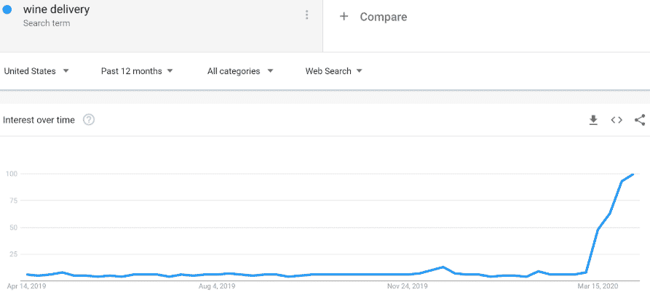Click the plus icon beside Compare
The image size is (650, 295).
click(344, 17)
